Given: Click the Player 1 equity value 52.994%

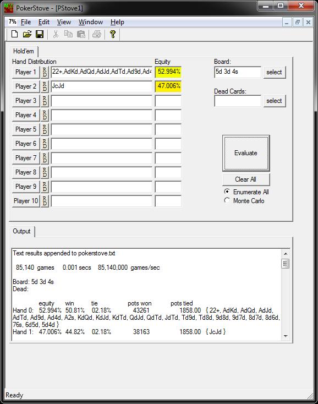Looking at the screenshot, I should 168,72.
